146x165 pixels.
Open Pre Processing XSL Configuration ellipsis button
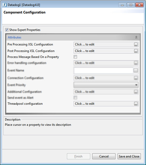point(136,44)
